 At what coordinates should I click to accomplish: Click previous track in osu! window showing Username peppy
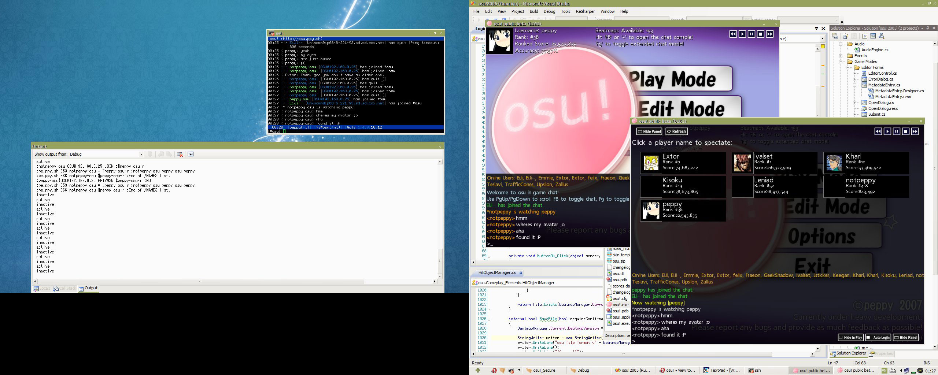[733, 34]
